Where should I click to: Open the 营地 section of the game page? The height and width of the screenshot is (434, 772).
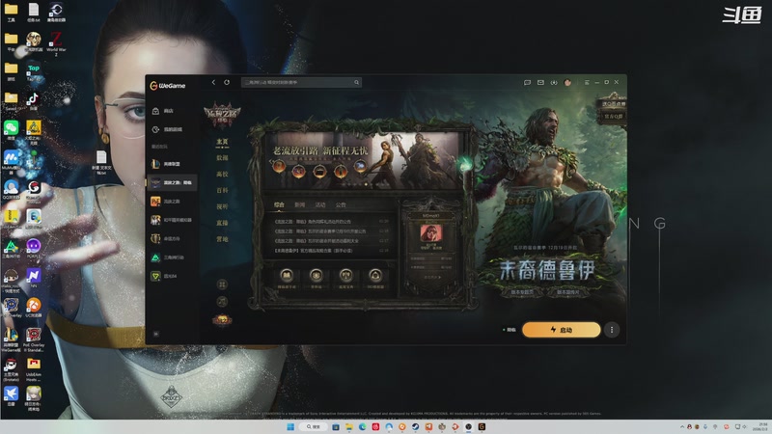click(x=222, y=238)
